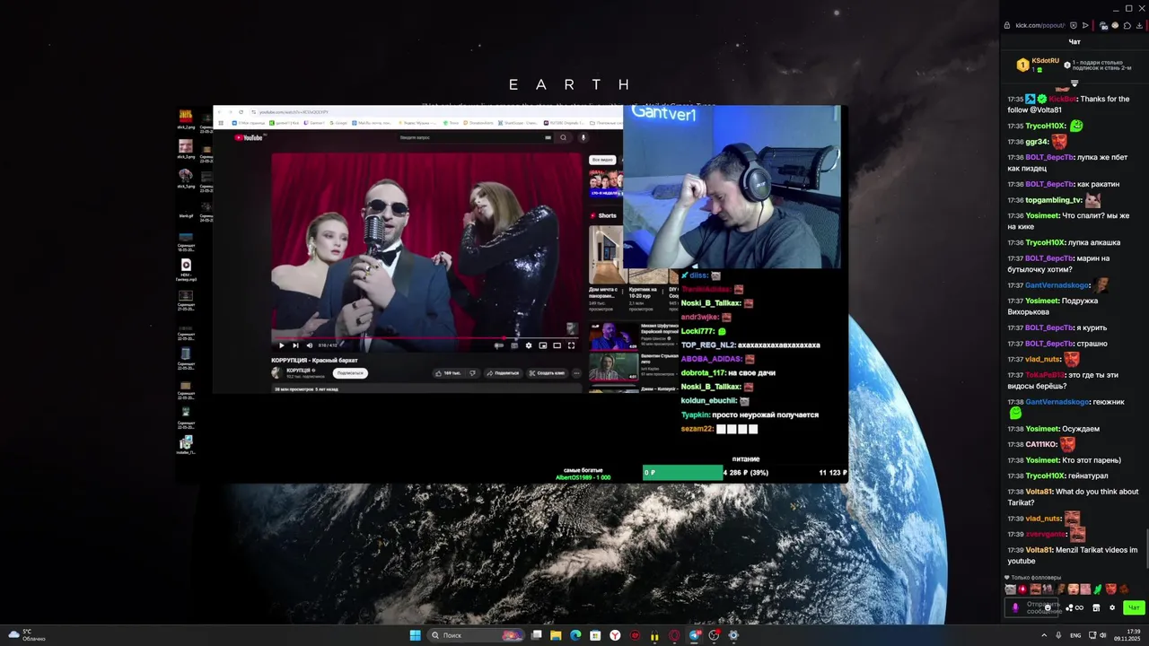Click the YouTube search magnifier button
The width and height of the screenshot is (1149, 646).
[564, 137]
